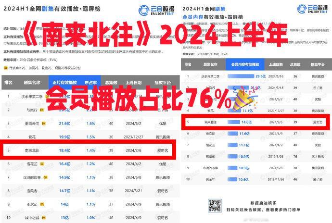The width and height of the screenshot is (332, 223).
Task: Click 10.9亿 in right 玫瑰的故事 row
Action: [x=243, y=168]
